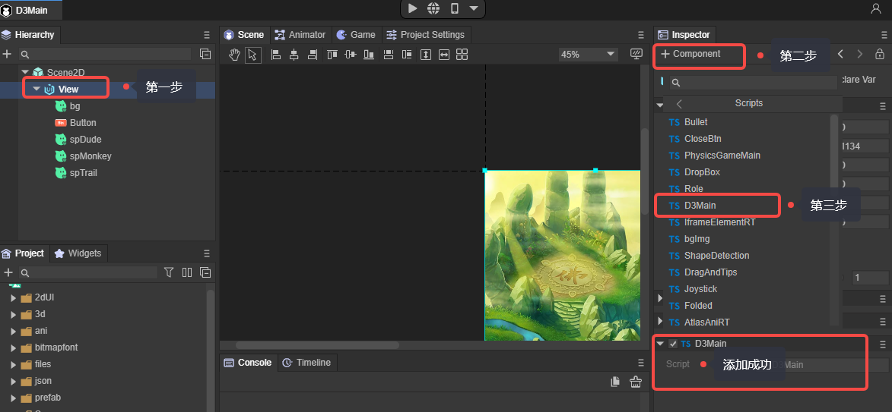Match width icon in Scene toolbar
This screenshot has height=412, width=892.
[x=444, y=55]
